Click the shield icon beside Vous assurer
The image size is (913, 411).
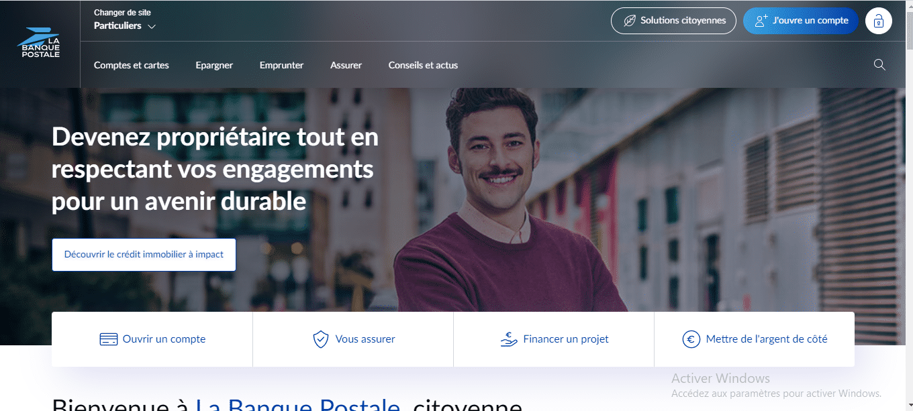pyautogui.click(x=321, y=339)
